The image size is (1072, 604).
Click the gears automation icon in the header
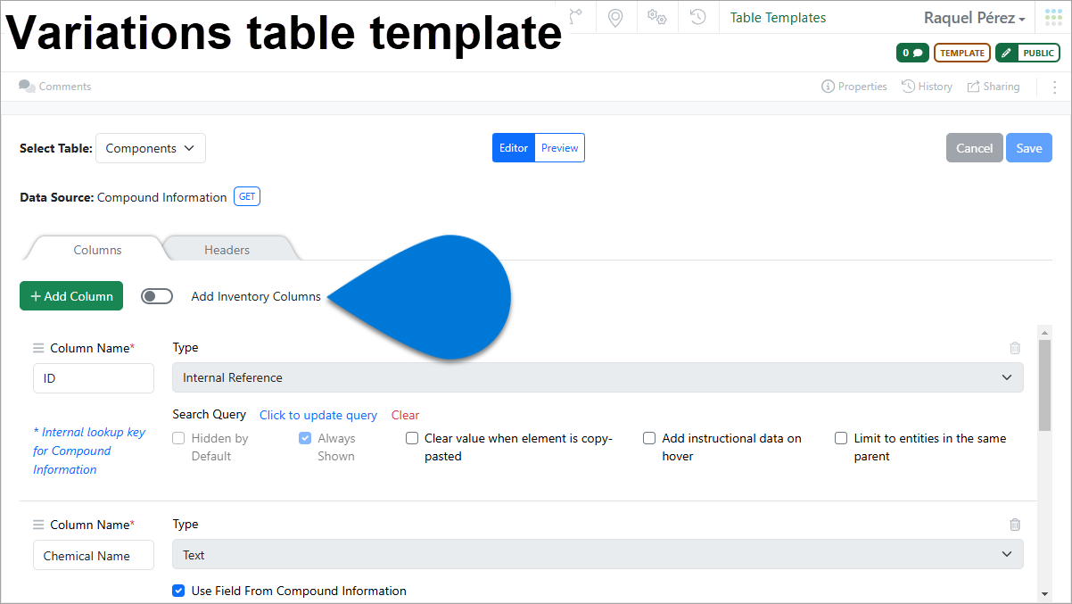656,17
